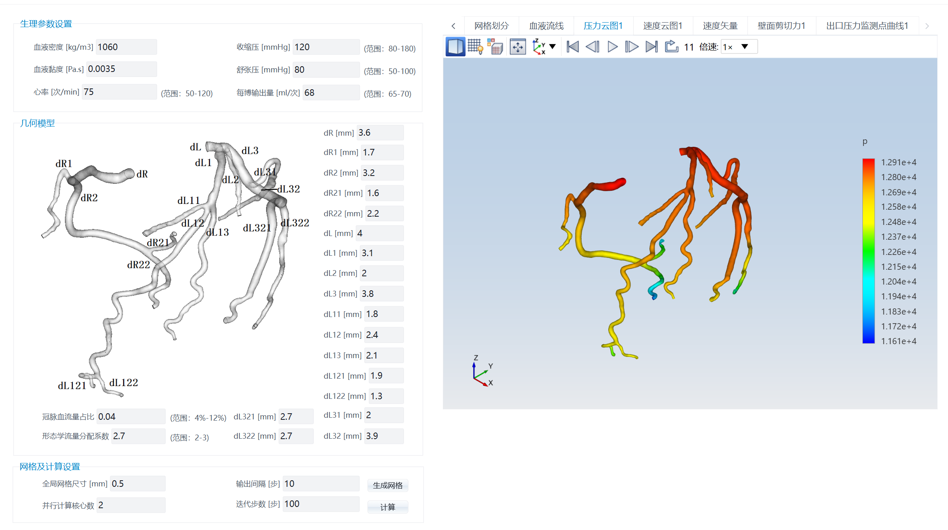
Task: Toggle mesh grid display icon
Action: [475, 46]
